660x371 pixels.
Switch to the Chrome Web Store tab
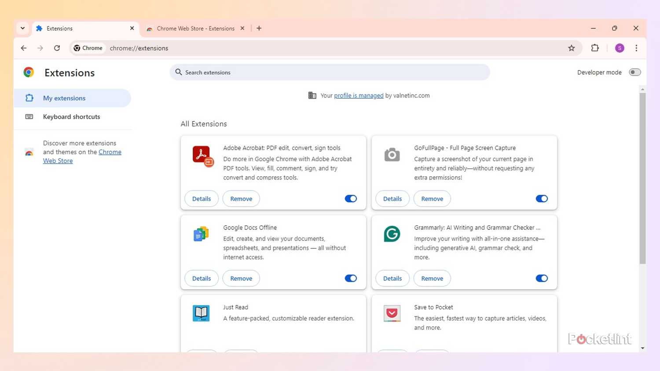pyautogui.click(x=195, y=28)
